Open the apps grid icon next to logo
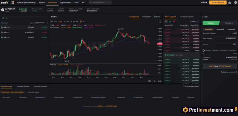 pyautogui.click(x=13, y=3)
